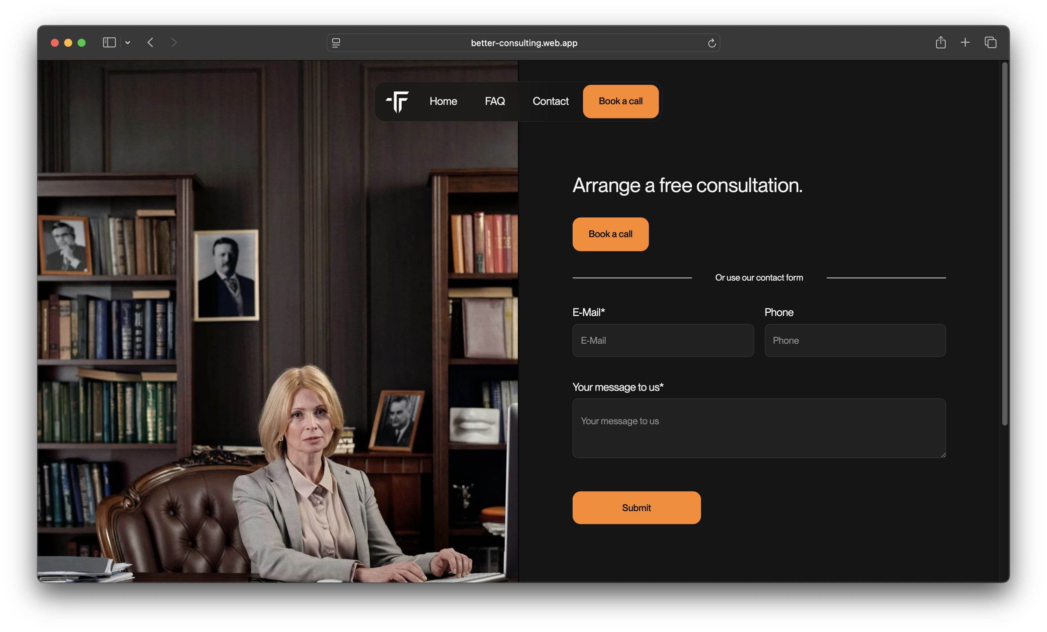The width and height of the screenshot is (1047, 632).
Task: Click the page reader icon in address bar
Action: point(336,43)
